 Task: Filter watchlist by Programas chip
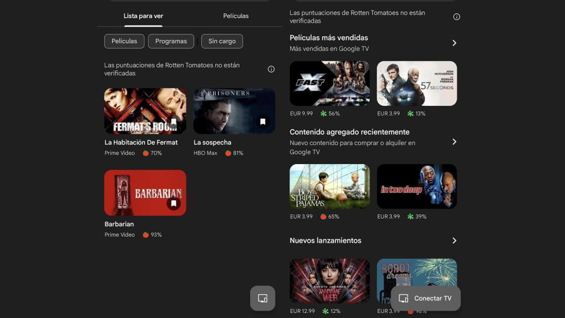pyautogui.click(x=171, y=41)
